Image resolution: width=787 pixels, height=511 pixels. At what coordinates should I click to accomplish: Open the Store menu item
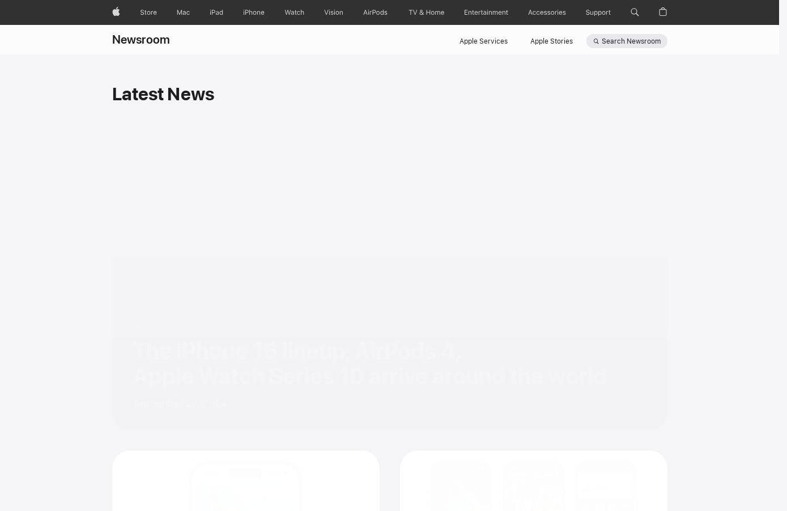(148, 12)
